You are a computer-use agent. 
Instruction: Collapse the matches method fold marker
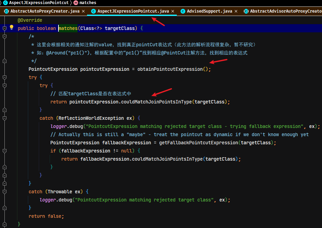coord(4,28)
